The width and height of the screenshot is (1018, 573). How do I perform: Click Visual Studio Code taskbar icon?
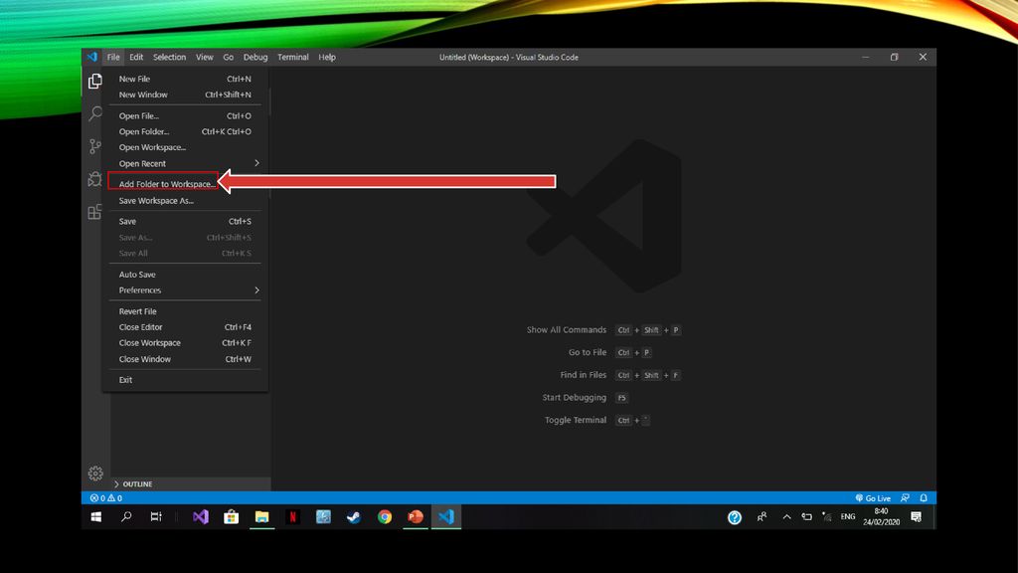pyautogui.click(x=446, y=517)
